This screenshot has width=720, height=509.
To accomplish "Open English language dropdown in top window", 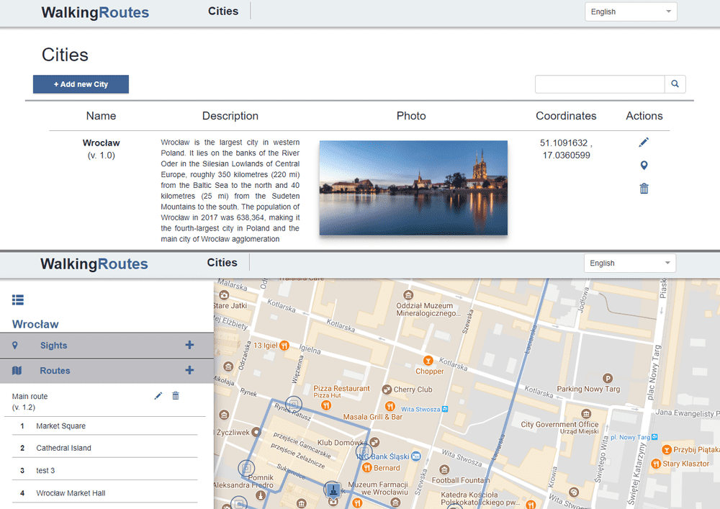I will (631, 12).
